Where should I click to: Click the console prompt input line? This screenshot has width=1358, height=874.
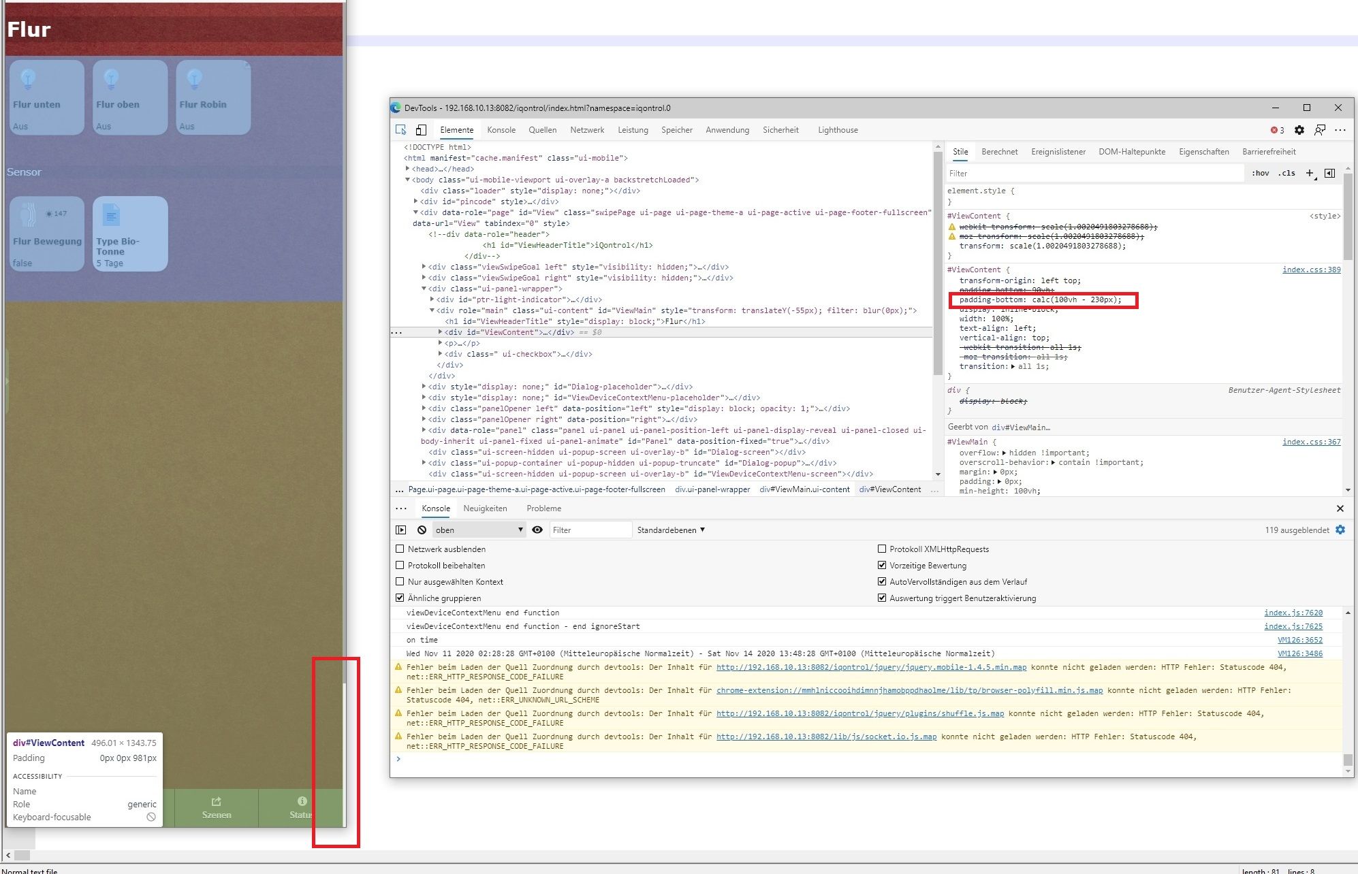click(865, 759)
